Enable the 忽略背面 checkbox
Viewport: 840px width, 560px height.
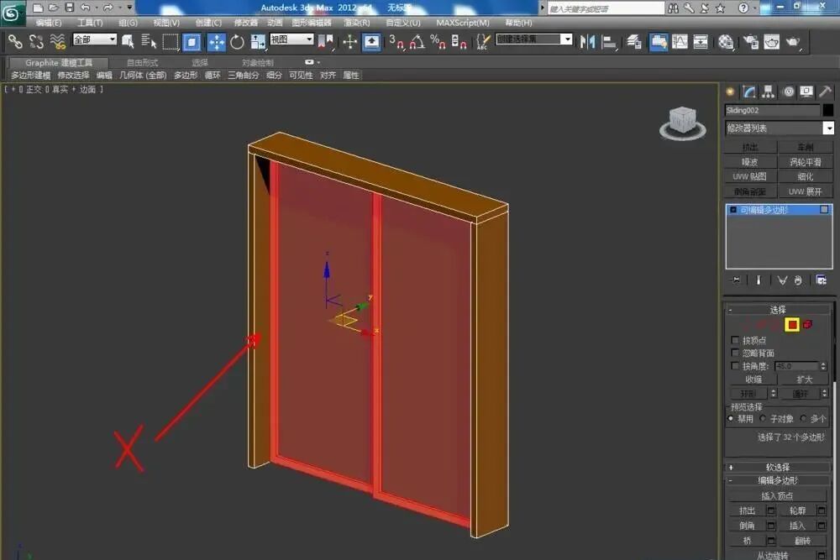(x=735, y=353)
